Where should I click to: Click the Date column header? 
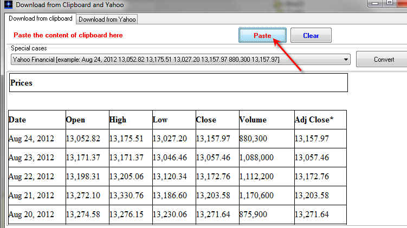tap(36, 120)
